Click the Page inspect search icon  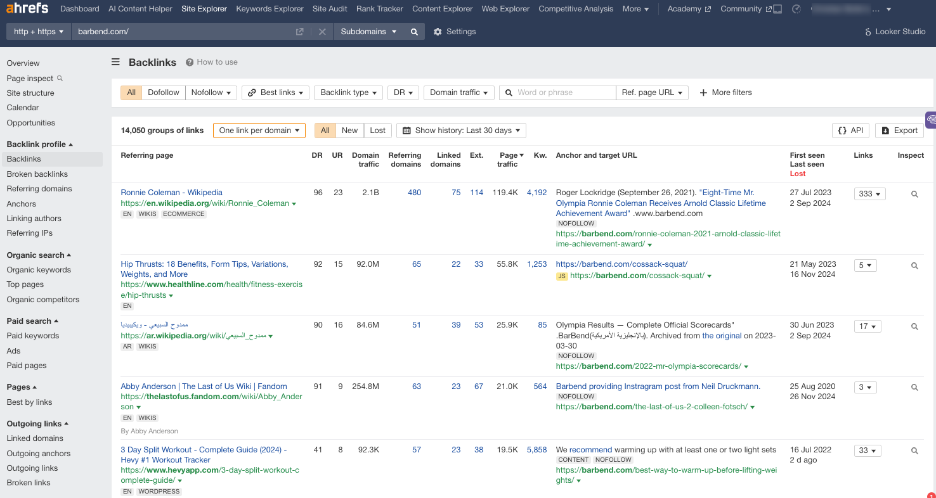click(x=60, y=79)
